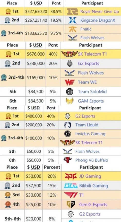Viewport: 121px width, 222px height.
Task: Click the Royal Never Give Up logo
Action: click(x=73, y=12)
